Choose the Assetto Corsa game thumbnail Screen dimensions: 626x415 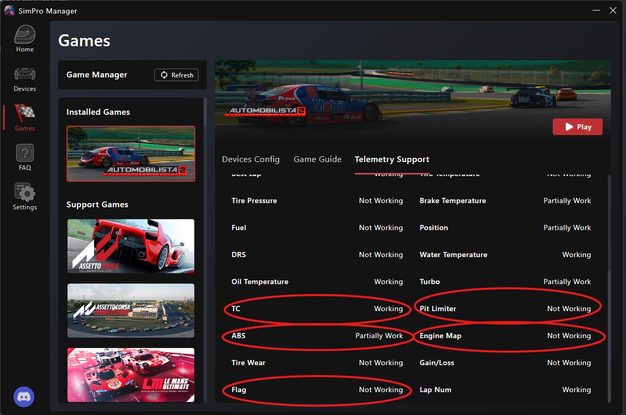(x=131, y=246)
